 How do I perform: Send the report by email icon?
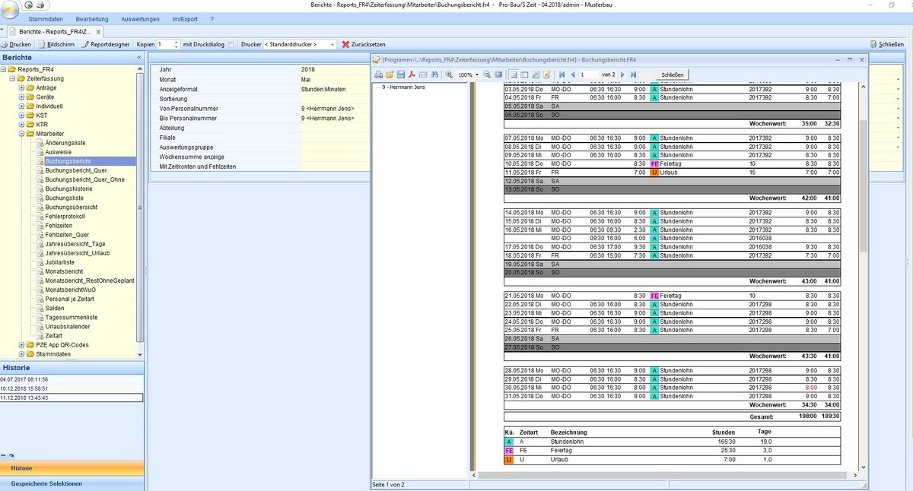click(422, 74)
